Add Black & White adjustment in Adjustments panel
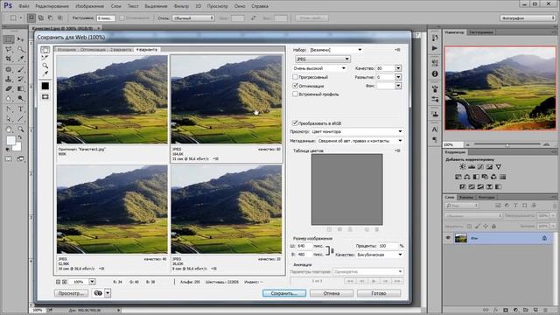The width and height of the screenshot is (560, 315). 476,177
